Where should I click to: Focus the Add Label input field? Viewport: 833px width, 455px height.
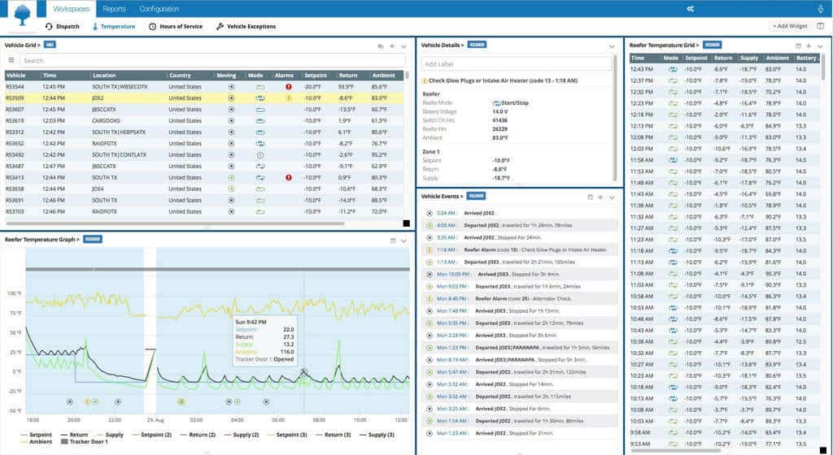pos(517,64)
